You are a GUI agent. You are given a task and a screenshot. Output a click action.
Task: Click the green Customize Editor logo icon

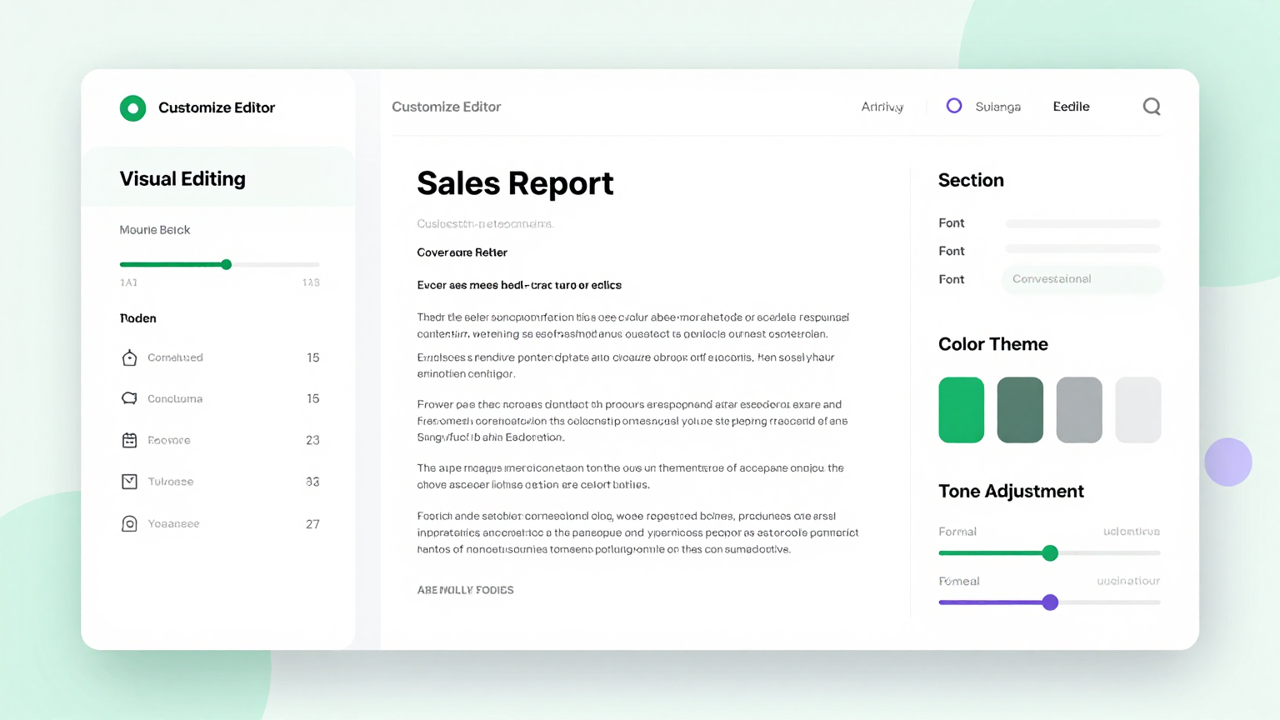[x=132, y=108]
